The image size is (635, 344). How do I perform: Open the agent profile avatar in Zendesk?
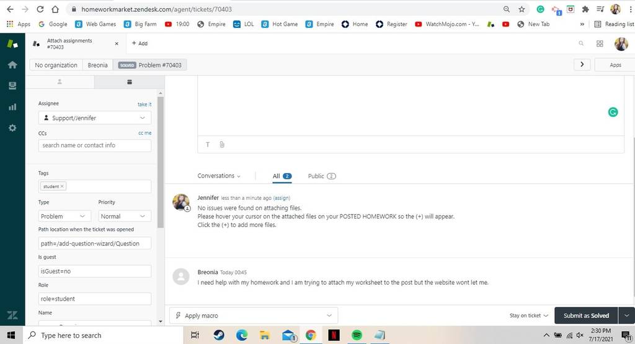click(621, 44)
